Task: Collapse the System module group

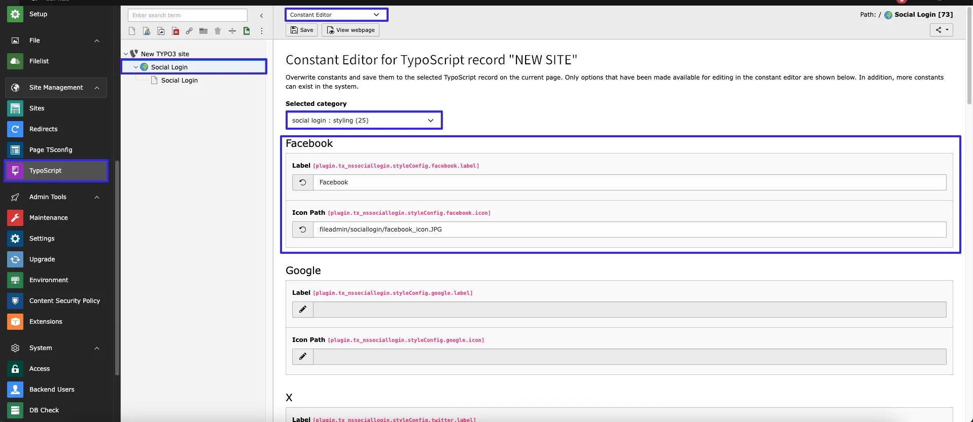Action: click(97, 348)
